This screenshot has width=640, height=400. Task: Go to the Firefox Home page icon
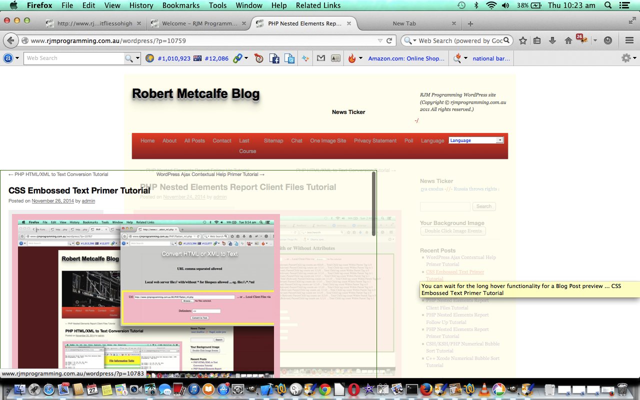[568, 40]
